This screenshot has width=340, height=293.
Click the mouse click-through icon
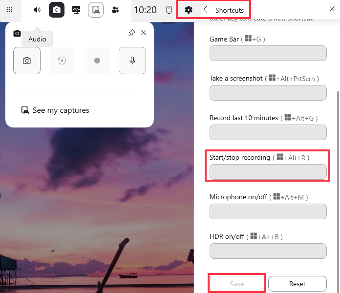click(x=169, y=10)
